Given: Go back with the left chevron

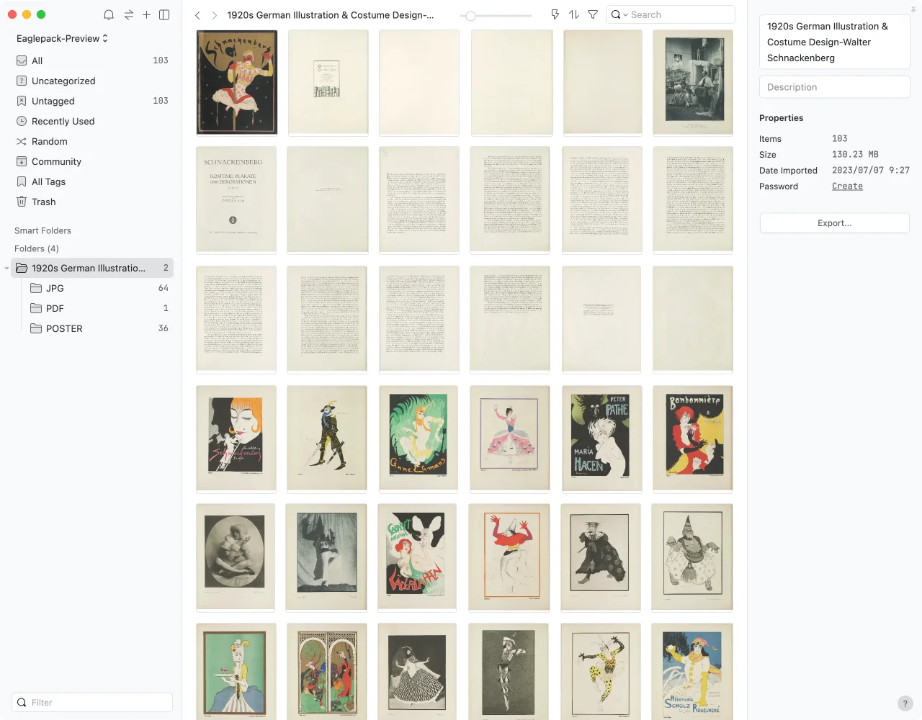Looking at the screenshot, I should (x=197, y=15).
